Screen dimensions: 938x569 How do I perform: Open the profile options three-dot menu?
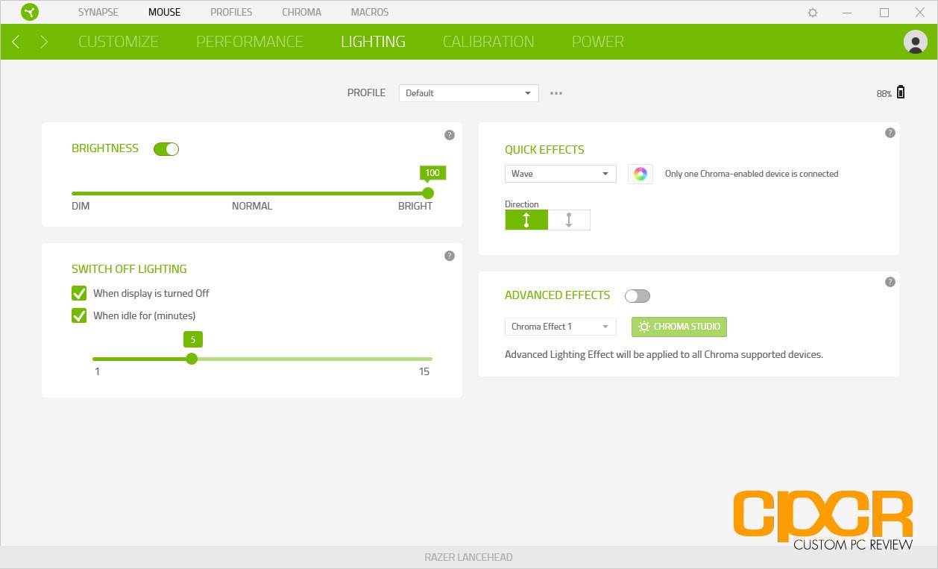tap(556, 93)
